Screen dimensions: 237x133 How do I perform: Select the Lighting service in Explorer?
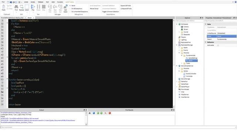(x=184, y=40)
